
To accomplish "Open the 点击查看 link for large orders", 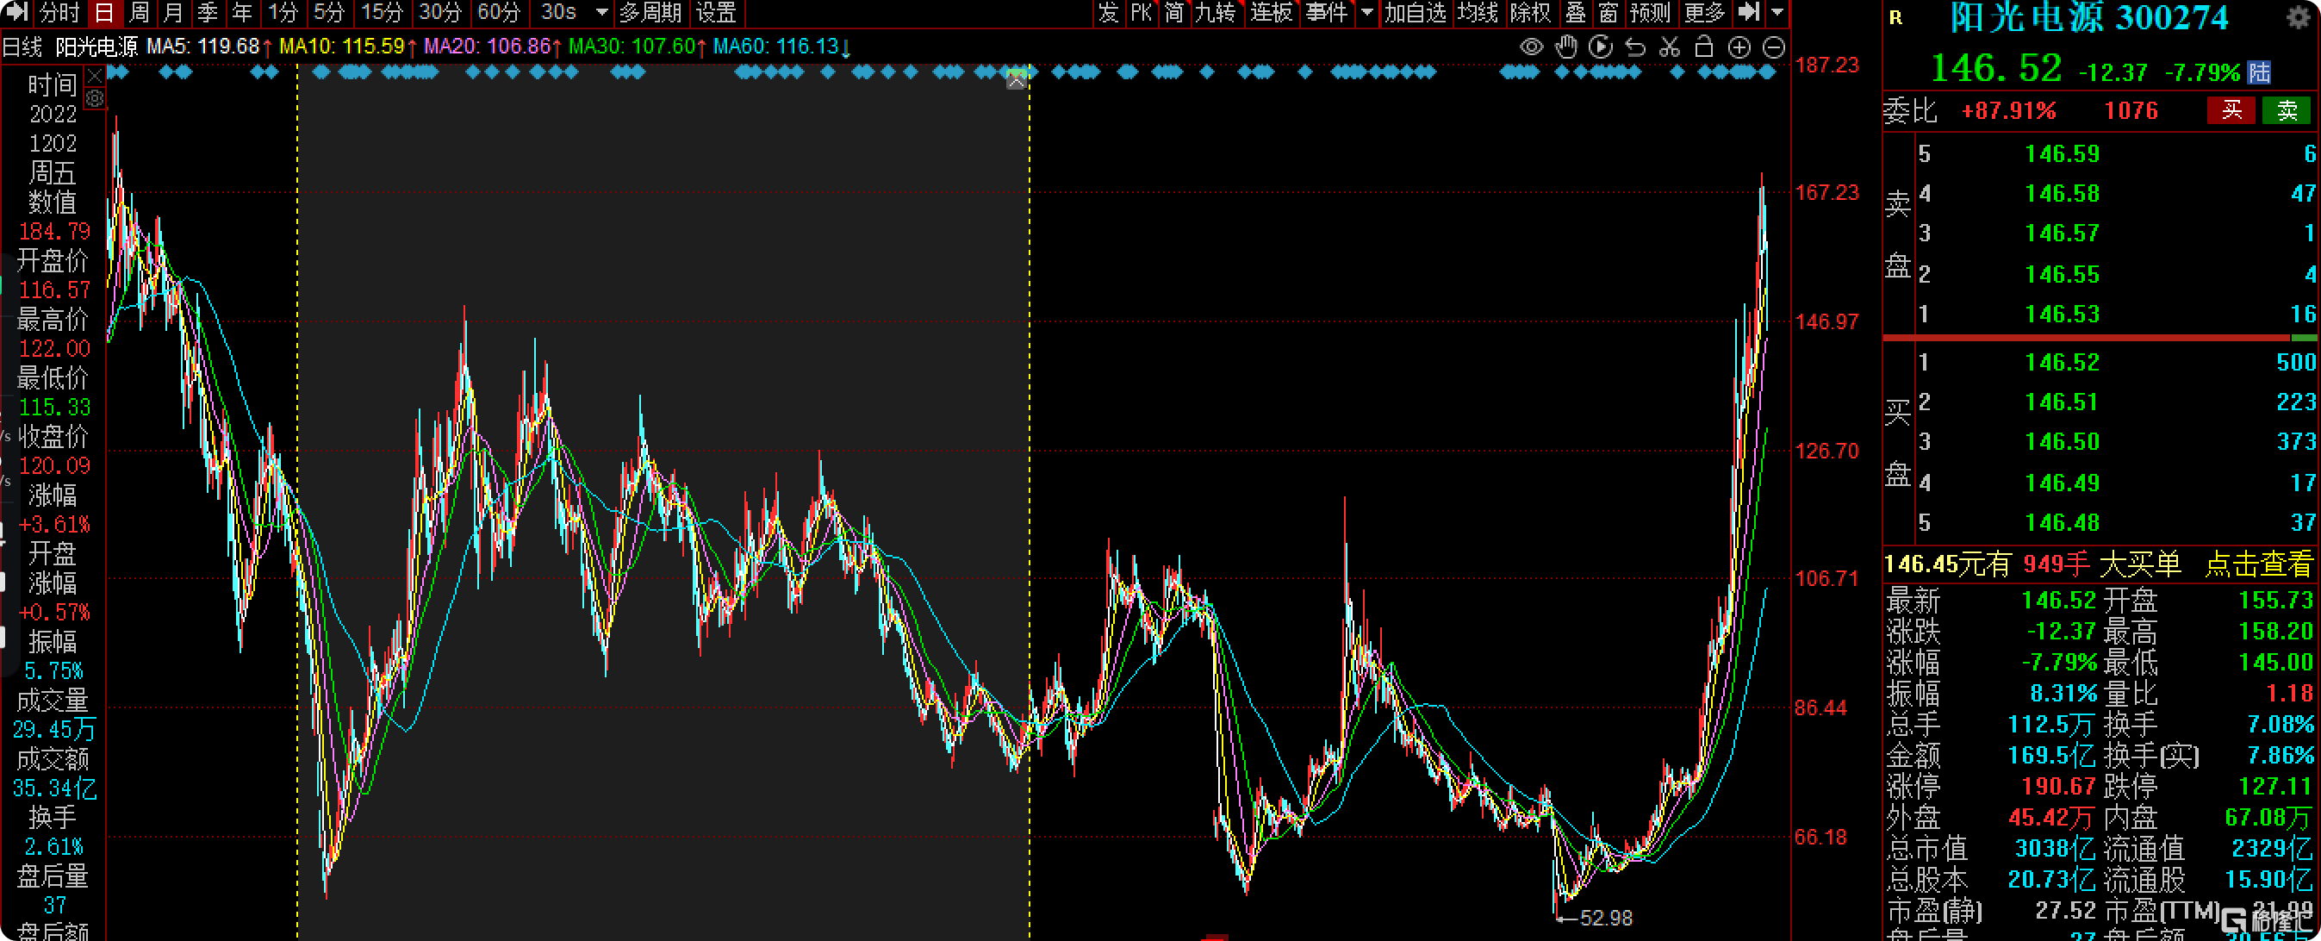I will point(2258,565).
